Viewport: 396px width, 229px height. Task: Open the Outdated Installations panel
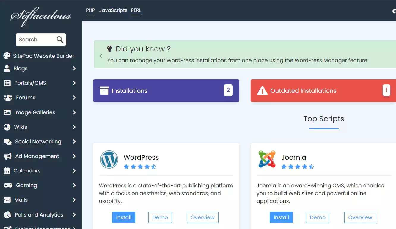pos(323,91)
